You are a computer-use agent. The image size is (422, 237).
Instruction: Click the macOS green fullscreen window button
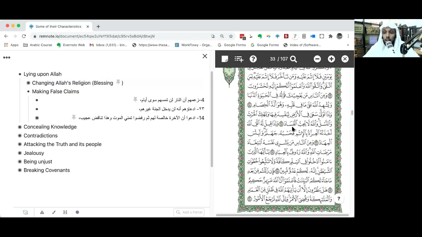tap(18, 26)
